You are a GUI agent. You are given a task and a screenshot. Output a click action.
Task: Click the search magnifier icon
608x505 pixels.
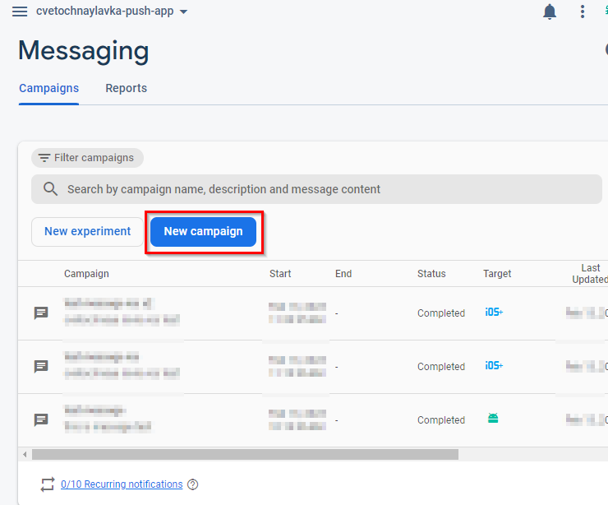(50, 189)
